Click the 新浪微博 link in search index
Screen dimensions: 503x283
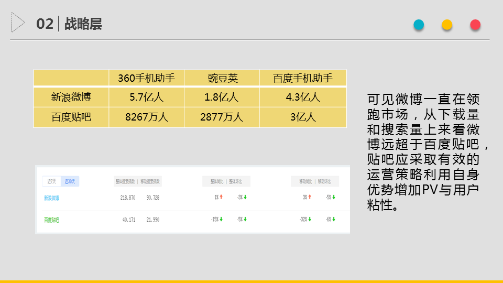point(51,198)
